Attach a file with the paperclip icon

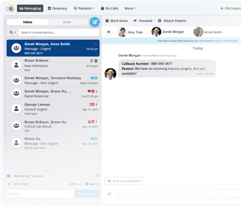[x=109, y=194]
